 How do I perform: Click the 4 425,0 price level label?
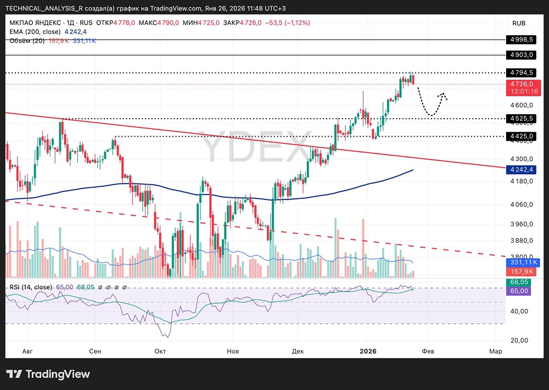pos(522,136)
